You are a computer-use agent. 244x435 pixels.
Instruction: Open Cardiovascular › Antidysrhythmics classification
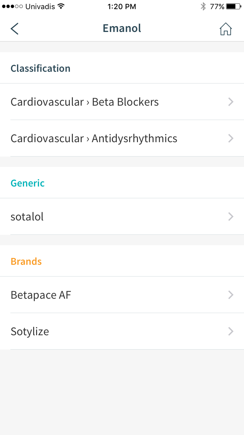coord(122,138)
